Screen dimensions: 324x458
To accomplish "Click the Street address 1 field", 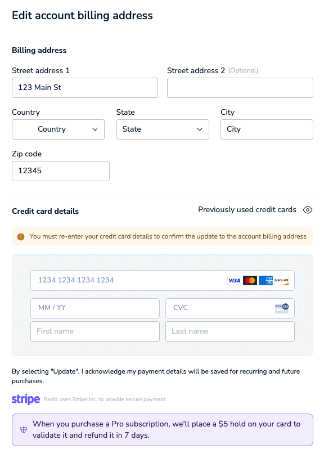I will click(85, 88).
